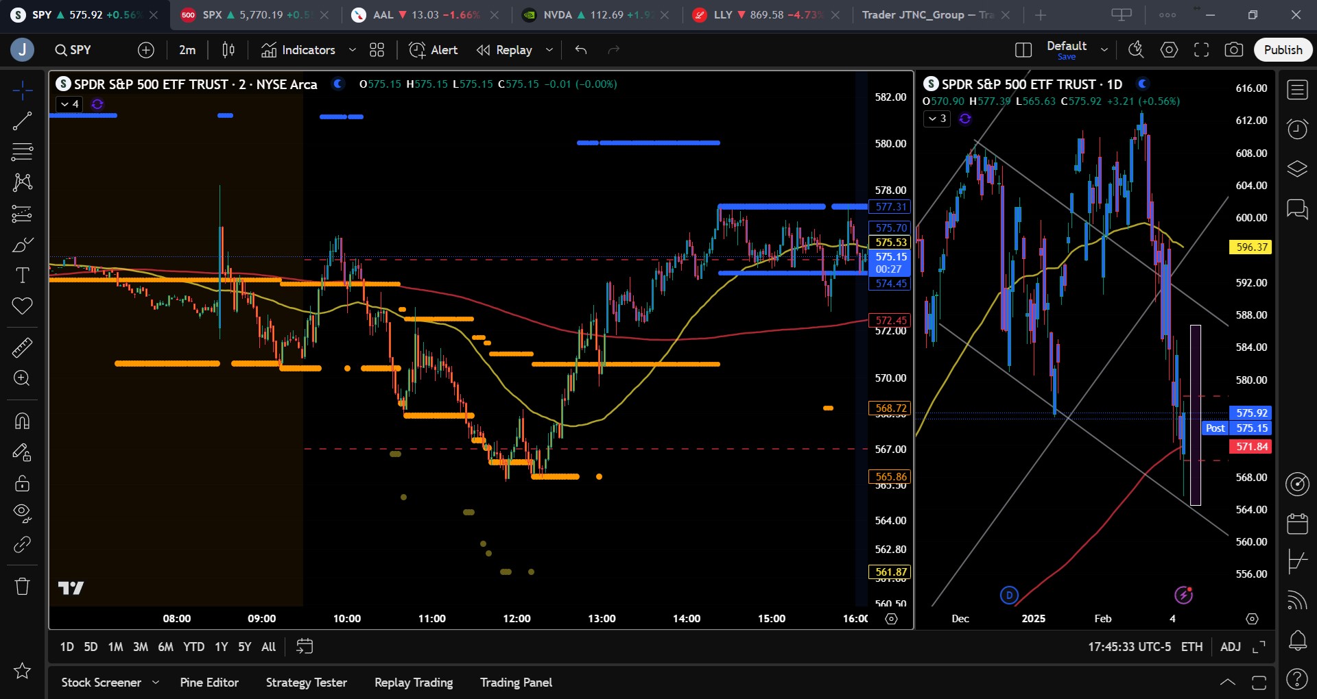1317x699 pixels.
Task: Open the news feed icon
Action: tap(1297, 600)
